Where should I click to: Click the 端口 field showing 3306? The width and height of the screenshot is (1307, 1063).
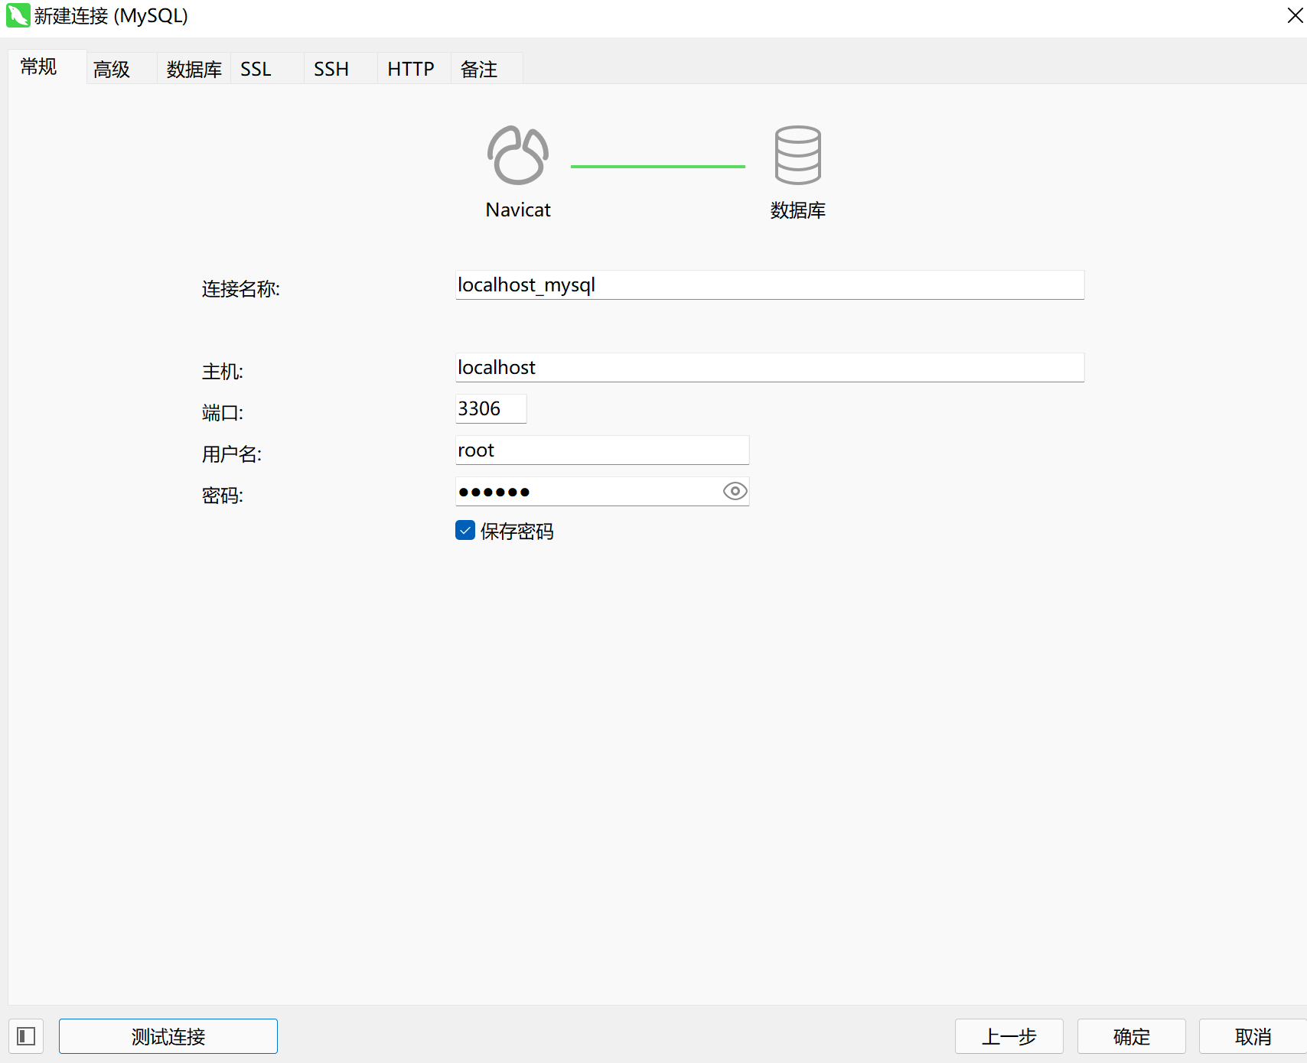click(491, 408)
